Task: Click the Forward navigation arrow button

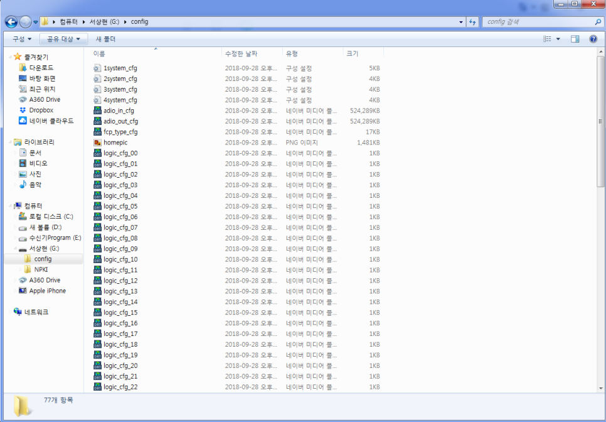Action: pyautogui.click(x=25, y=22)
